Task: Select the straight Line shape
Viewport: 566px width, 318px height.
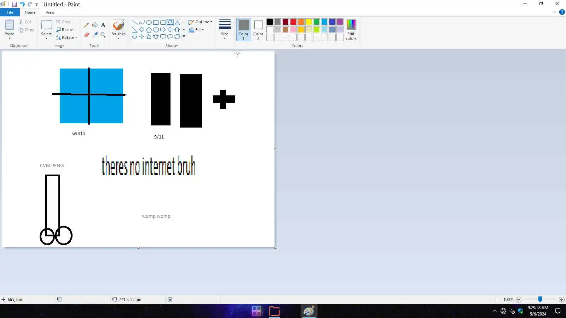Action: tap(134, 23)
